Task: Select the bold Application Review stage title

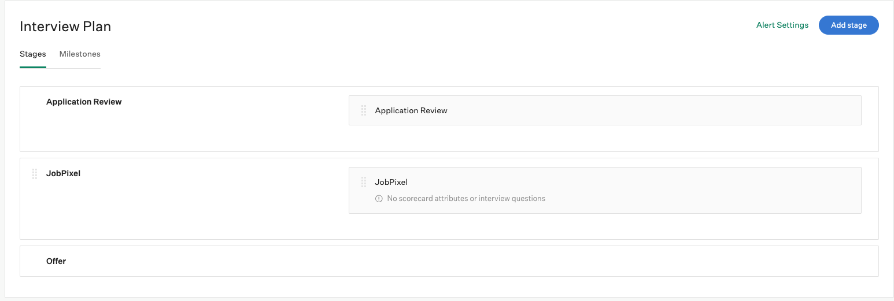Action: pos(84,102)
